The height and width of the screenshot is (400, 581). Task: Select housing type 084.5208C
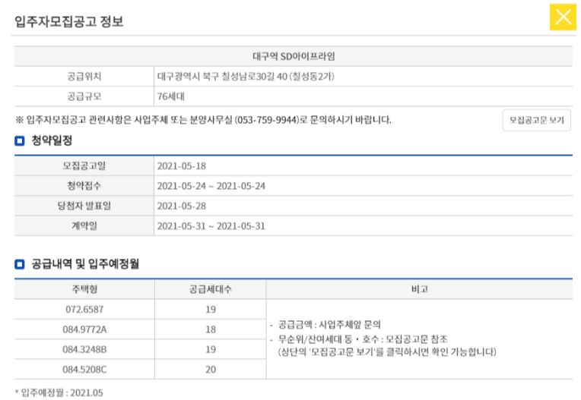pos(84,370)
